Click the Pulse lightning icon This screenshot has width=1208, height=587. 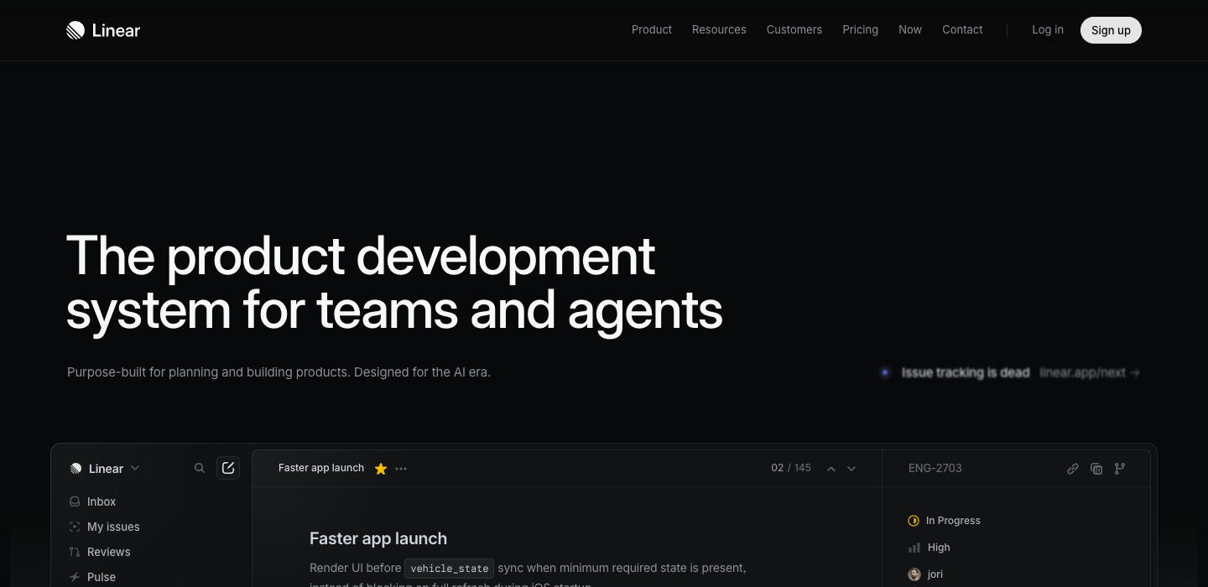pyautogui.click(x=75, y=577)
